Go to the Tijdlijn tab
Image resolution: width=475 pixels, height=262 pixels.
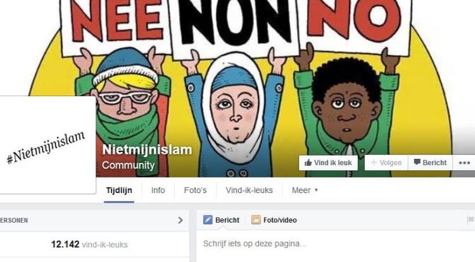click(119, 190)
